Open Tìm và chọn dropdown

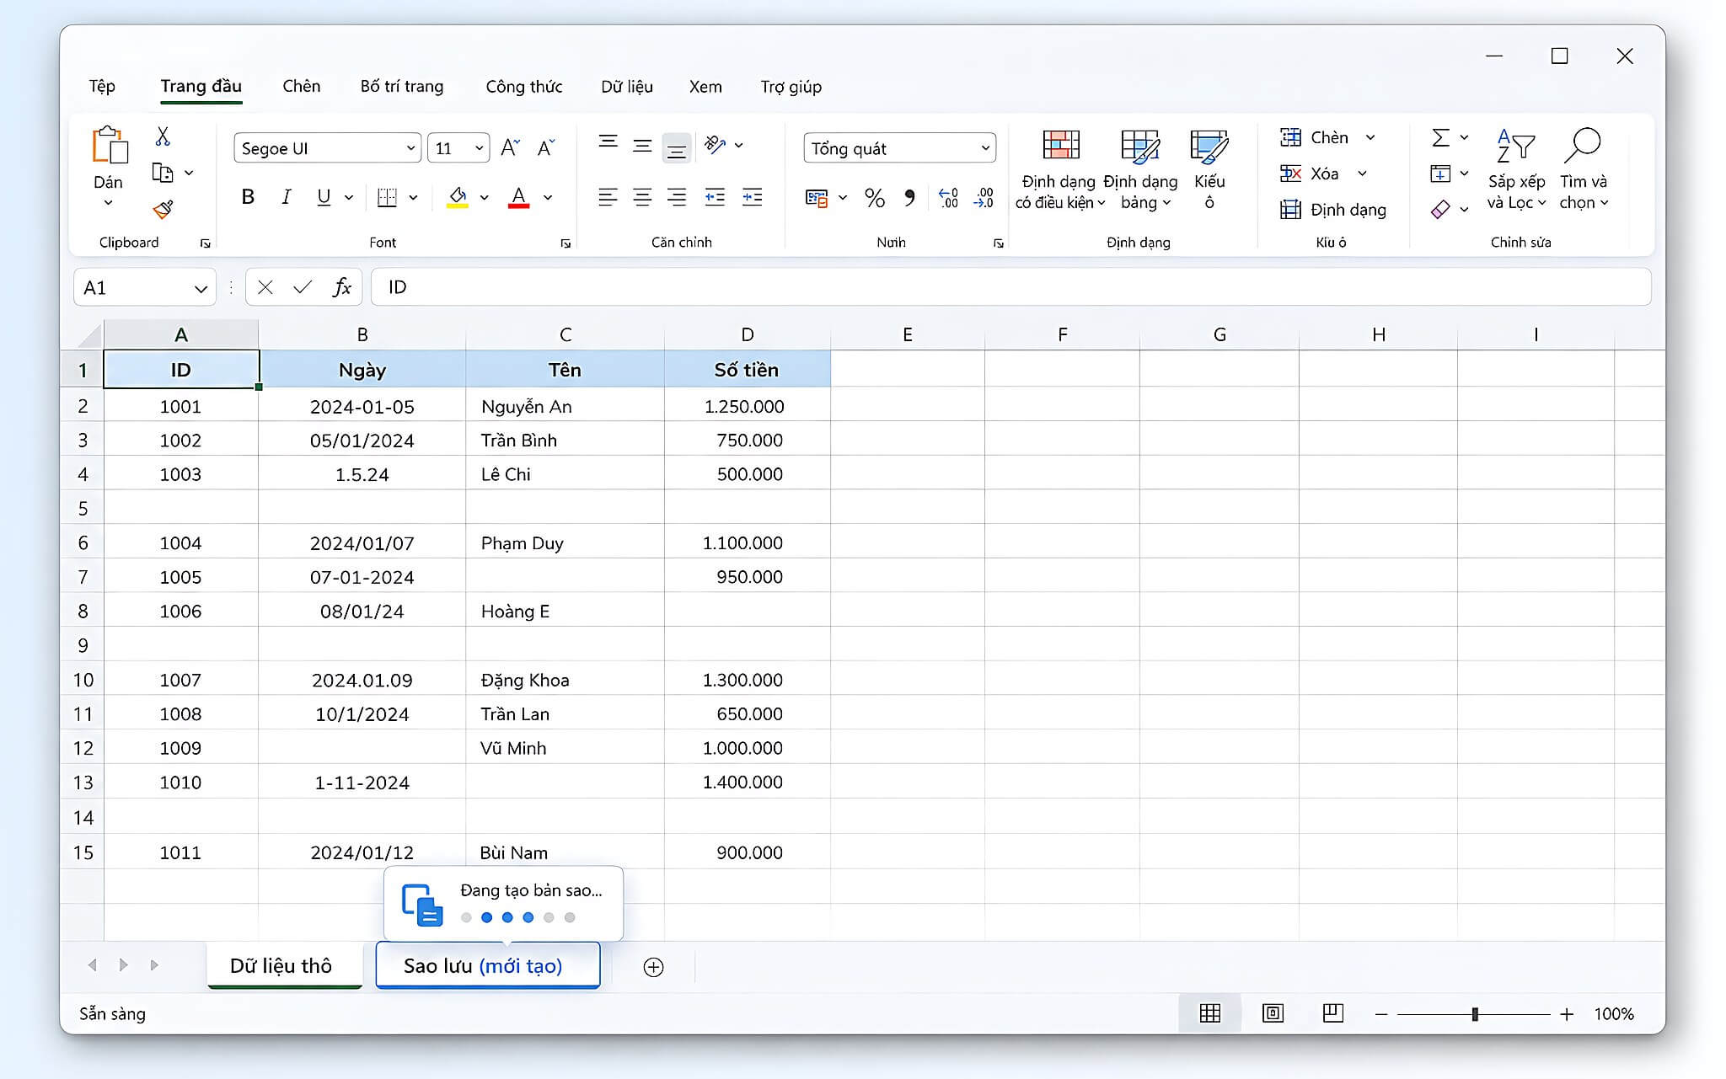[x=1584, y=169]
